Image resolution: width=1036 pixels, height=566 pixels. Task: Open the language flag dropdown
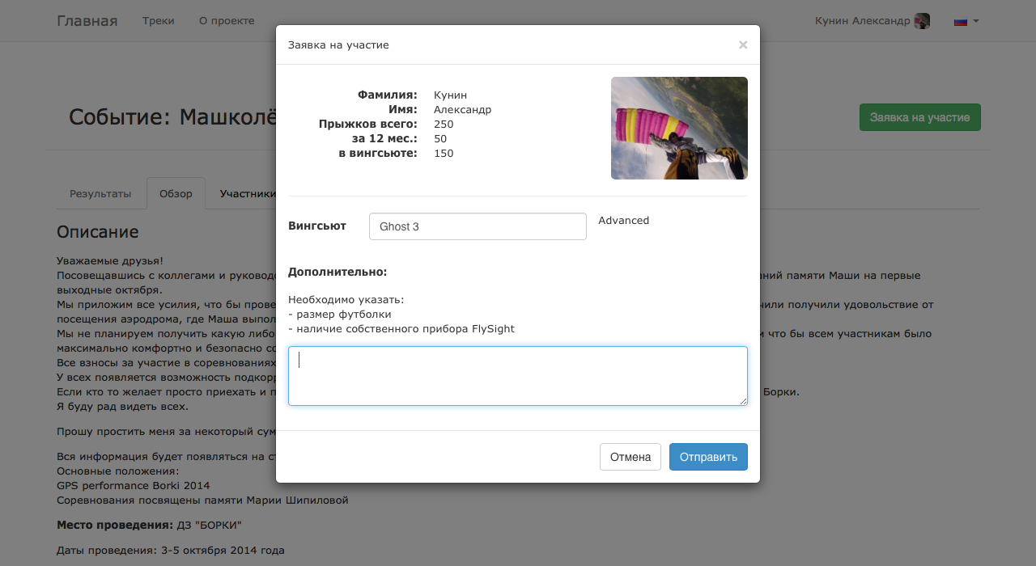[x=966, y=21]
